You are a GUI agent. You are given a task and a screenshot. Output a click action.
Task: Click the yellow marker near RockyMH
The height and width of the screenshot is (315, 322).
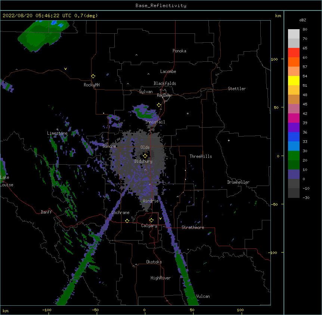[x=93, y=76]
